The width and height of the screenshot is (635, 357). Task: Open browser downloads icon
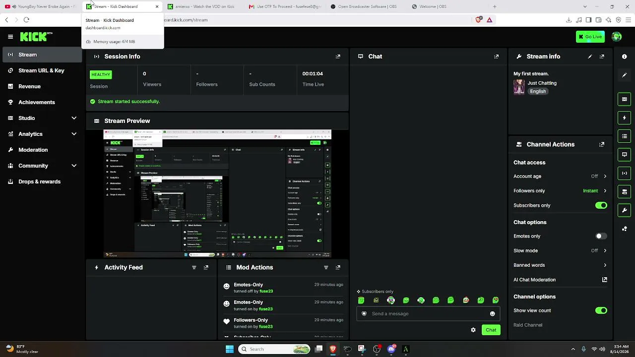click(569, 20)
